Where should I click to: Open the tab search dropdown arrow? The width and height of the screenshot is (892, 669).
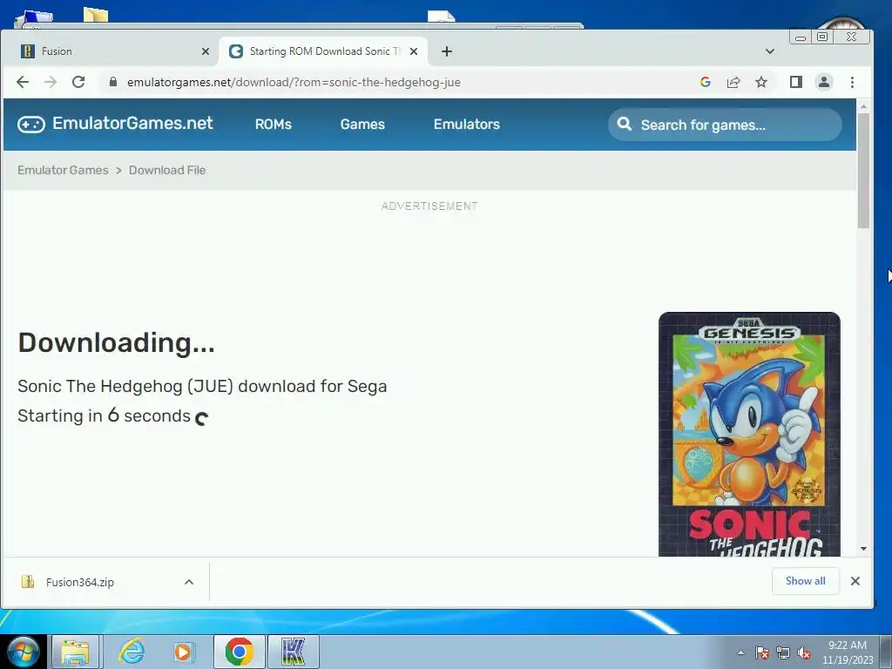770,51
